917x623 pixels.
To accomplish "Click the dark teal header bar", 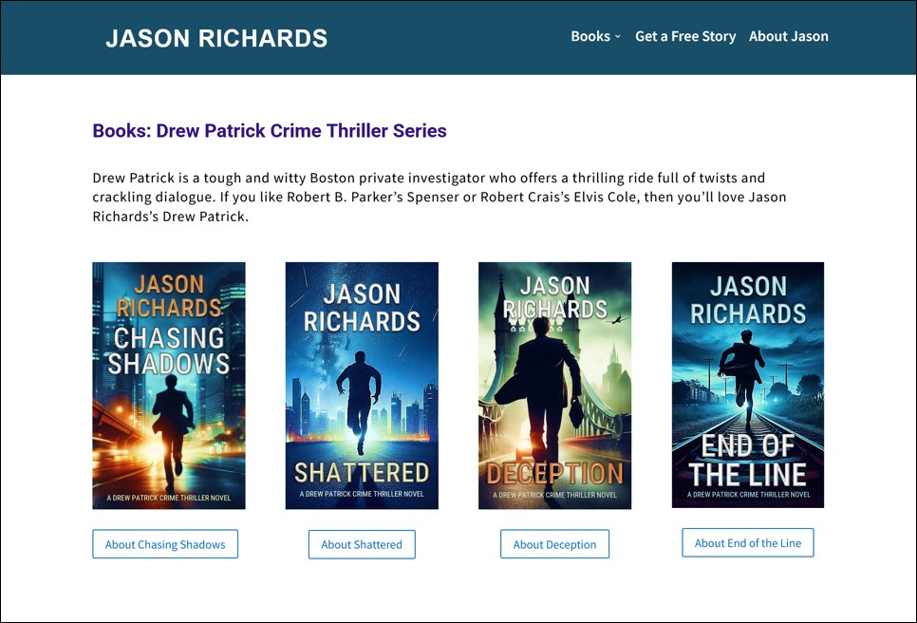I will point(458,37).
